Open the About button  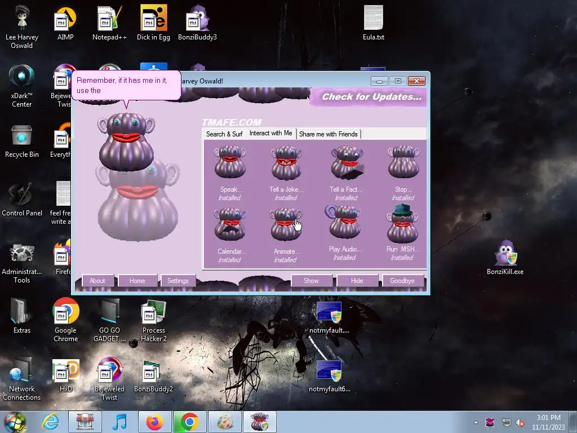click(x=97, y=281)
